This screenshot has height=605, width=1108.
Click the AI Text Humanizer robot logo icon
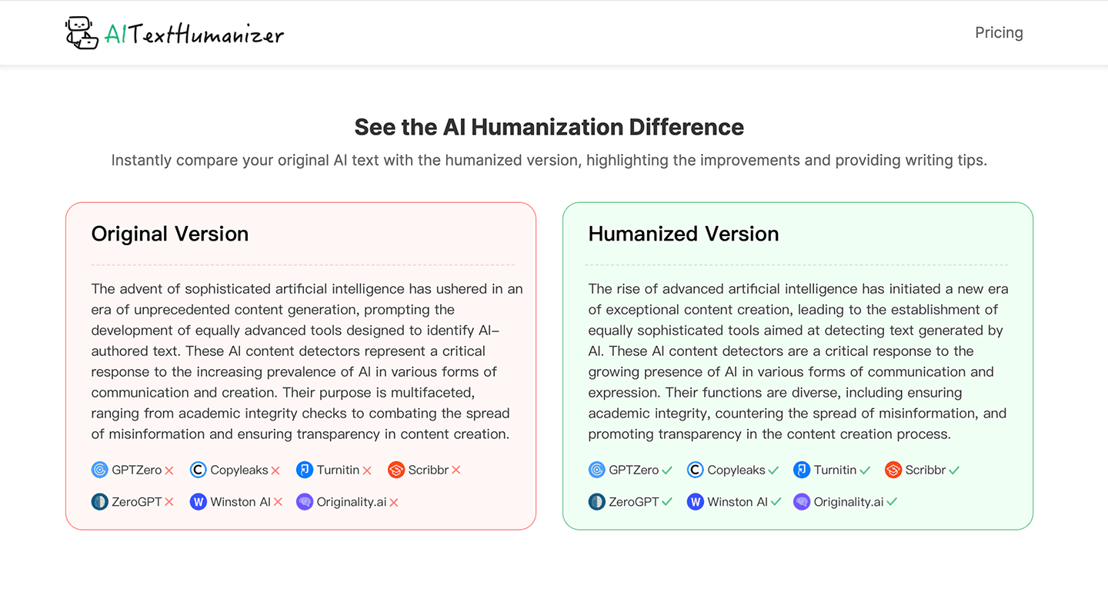[80, 32]
